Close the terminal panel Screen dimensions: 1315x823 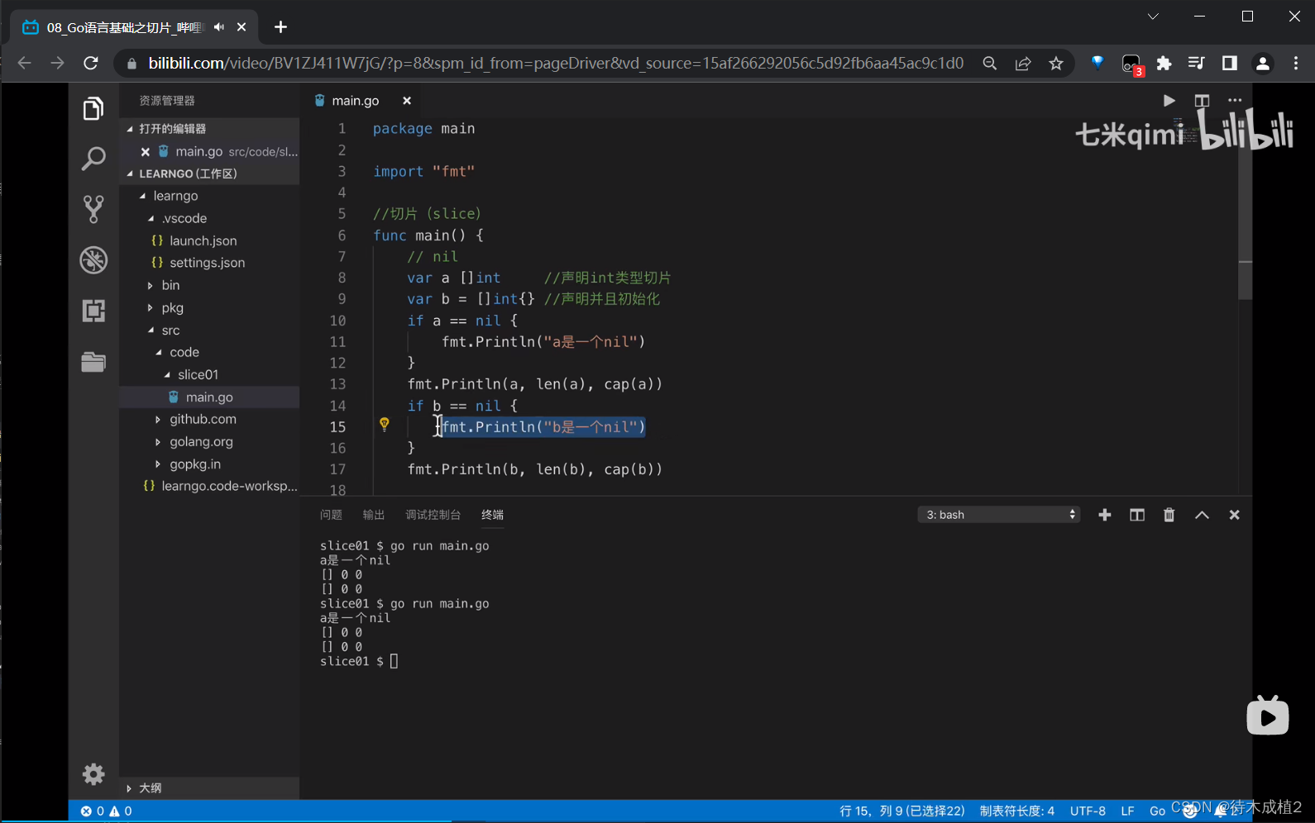coord(1235,515)
